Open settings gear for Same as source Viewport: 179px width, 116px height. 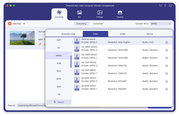coord(166,42)
